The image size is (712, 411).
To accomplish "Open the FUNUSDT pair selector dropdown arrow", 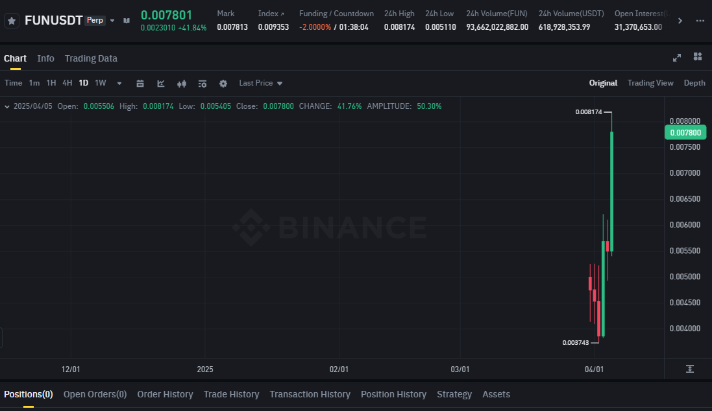I will point(112,20).
